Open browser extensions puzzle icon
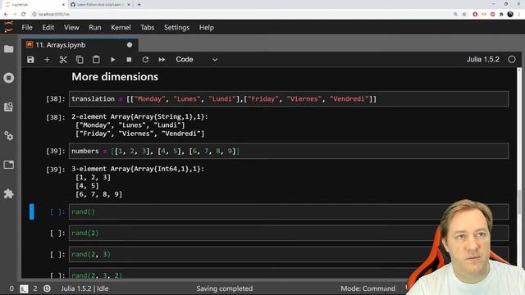The height and width of the screenshot is (295, 525). click(501, 14)
